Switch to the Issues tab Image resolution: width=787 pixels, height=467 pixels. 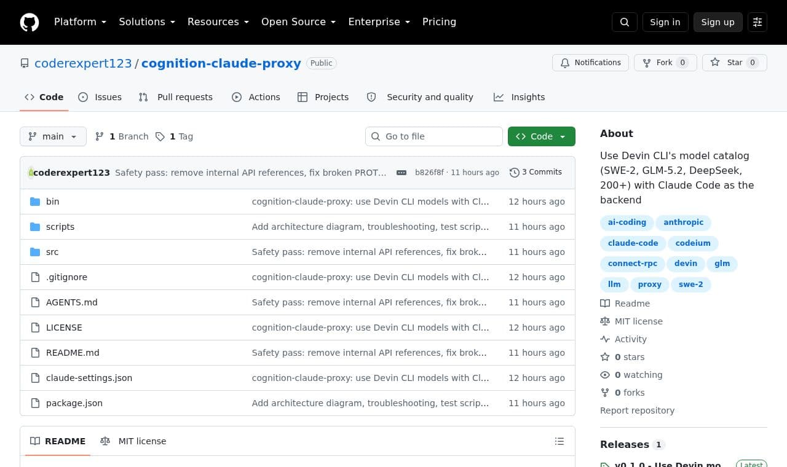[100, 97]
